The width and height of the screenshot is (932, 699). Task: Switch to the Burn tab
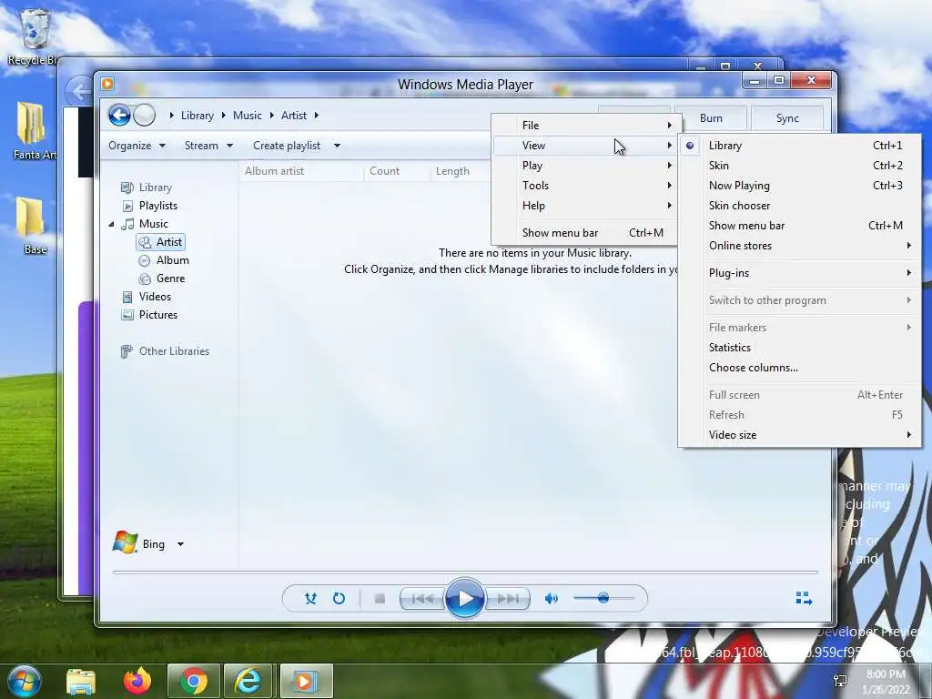pos(711,118)
